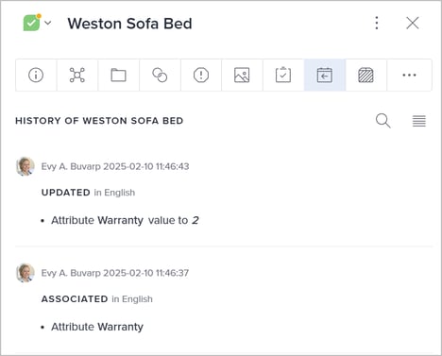
Task: Search the history with magnifier icon
Action: coord(383,121)
